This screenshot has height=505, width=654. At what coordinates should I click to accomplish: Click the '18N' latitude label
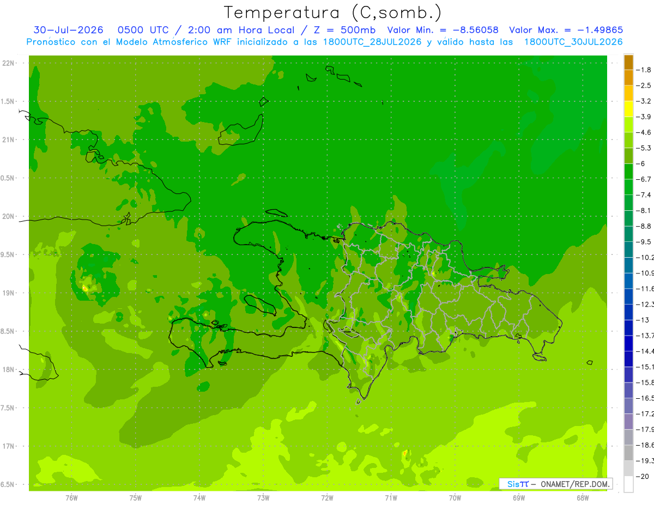[x=9, y=369]
